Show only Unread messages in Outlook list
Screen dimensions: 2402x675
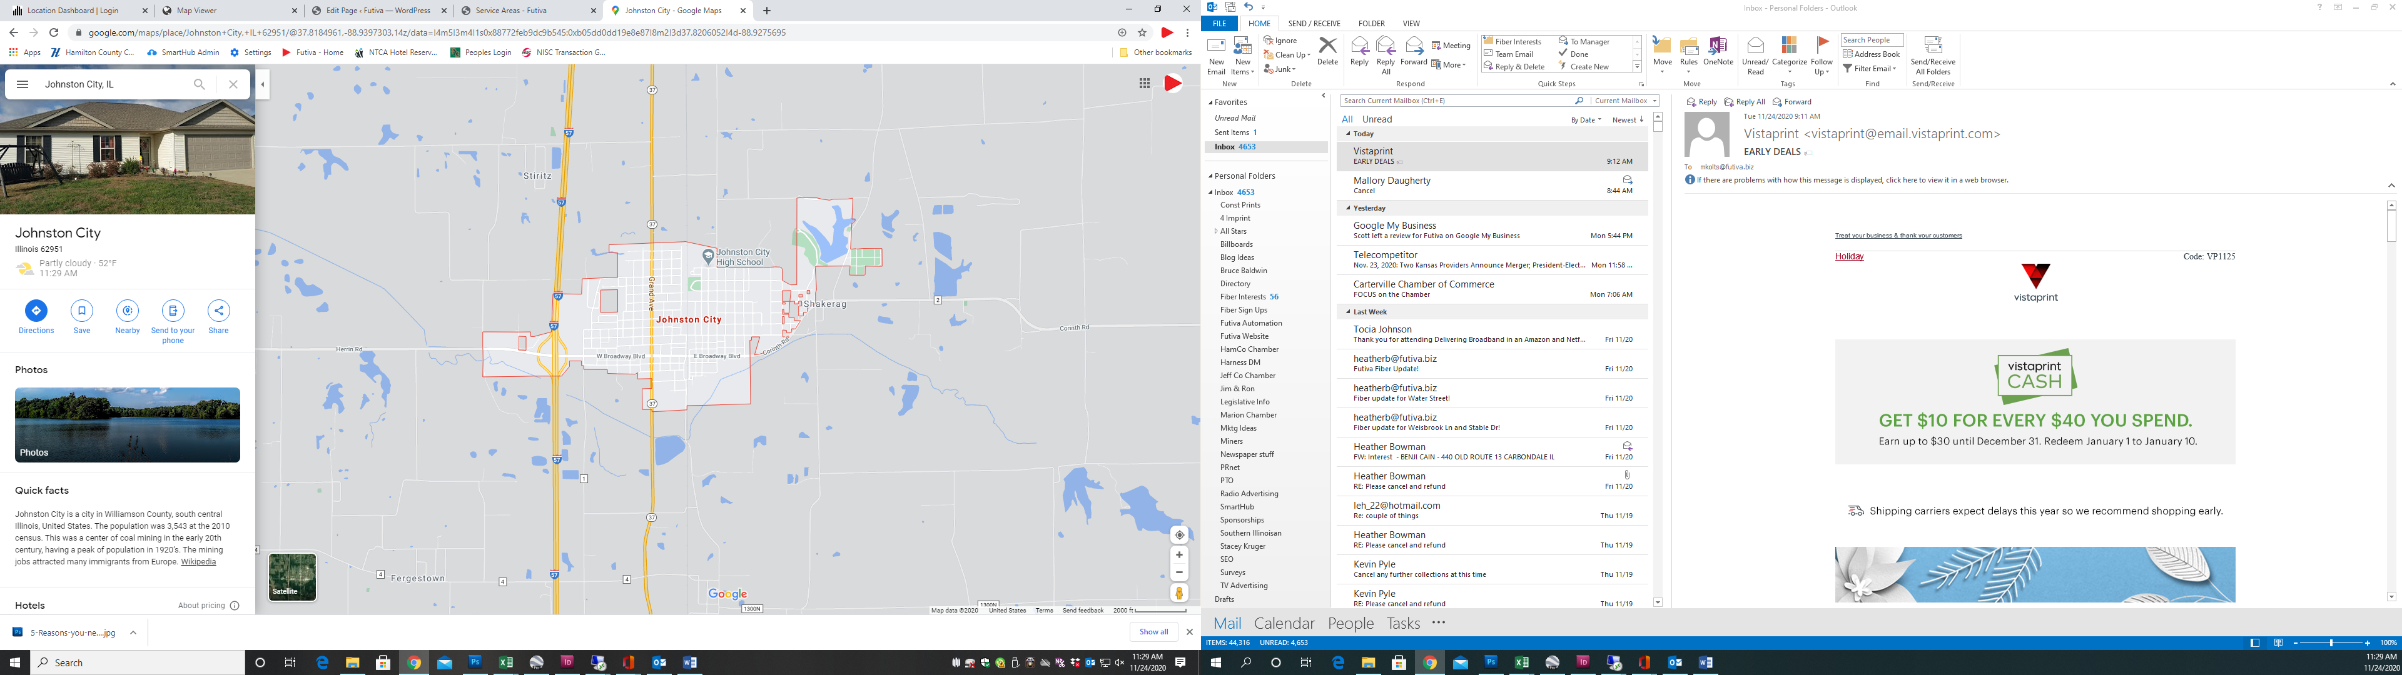(1376, 119)
